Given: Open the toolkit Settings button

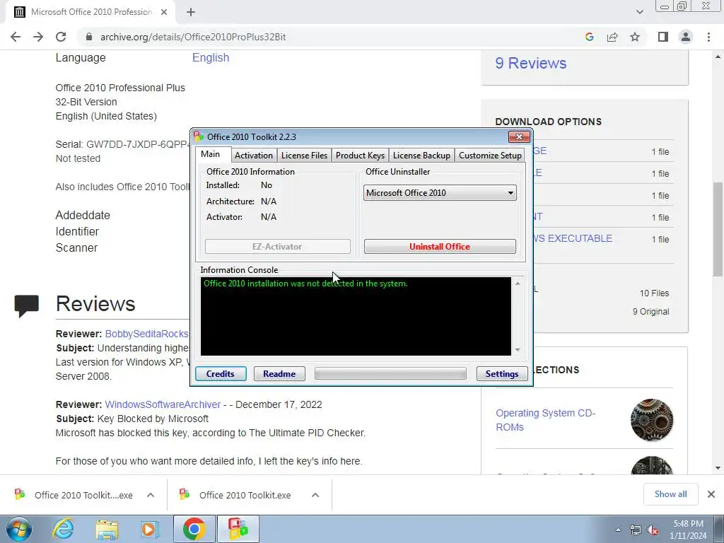Looking at the screenshot, I should pyautogui.click(x=502, y=373).
